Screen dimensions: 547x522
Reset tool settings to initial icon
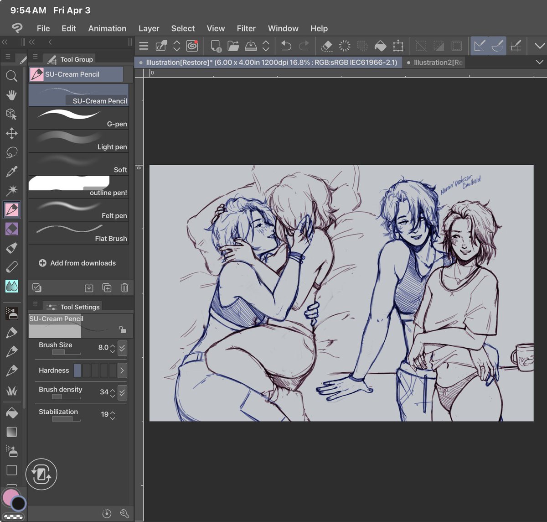[x=107, y=514]
